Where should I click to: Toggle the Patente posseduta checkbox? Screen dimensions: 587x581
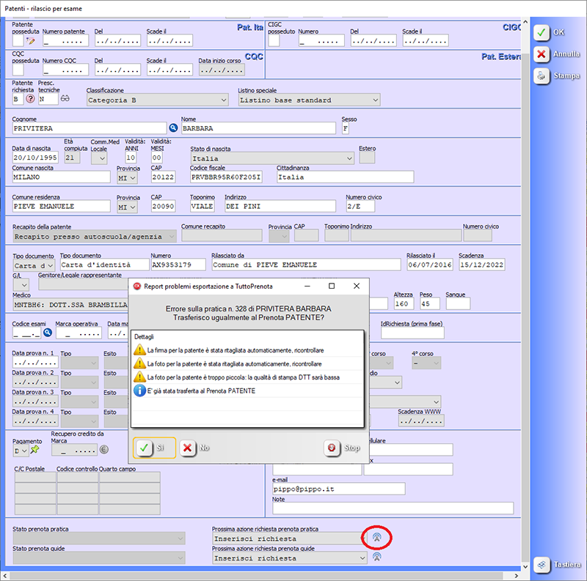(18, 41)
